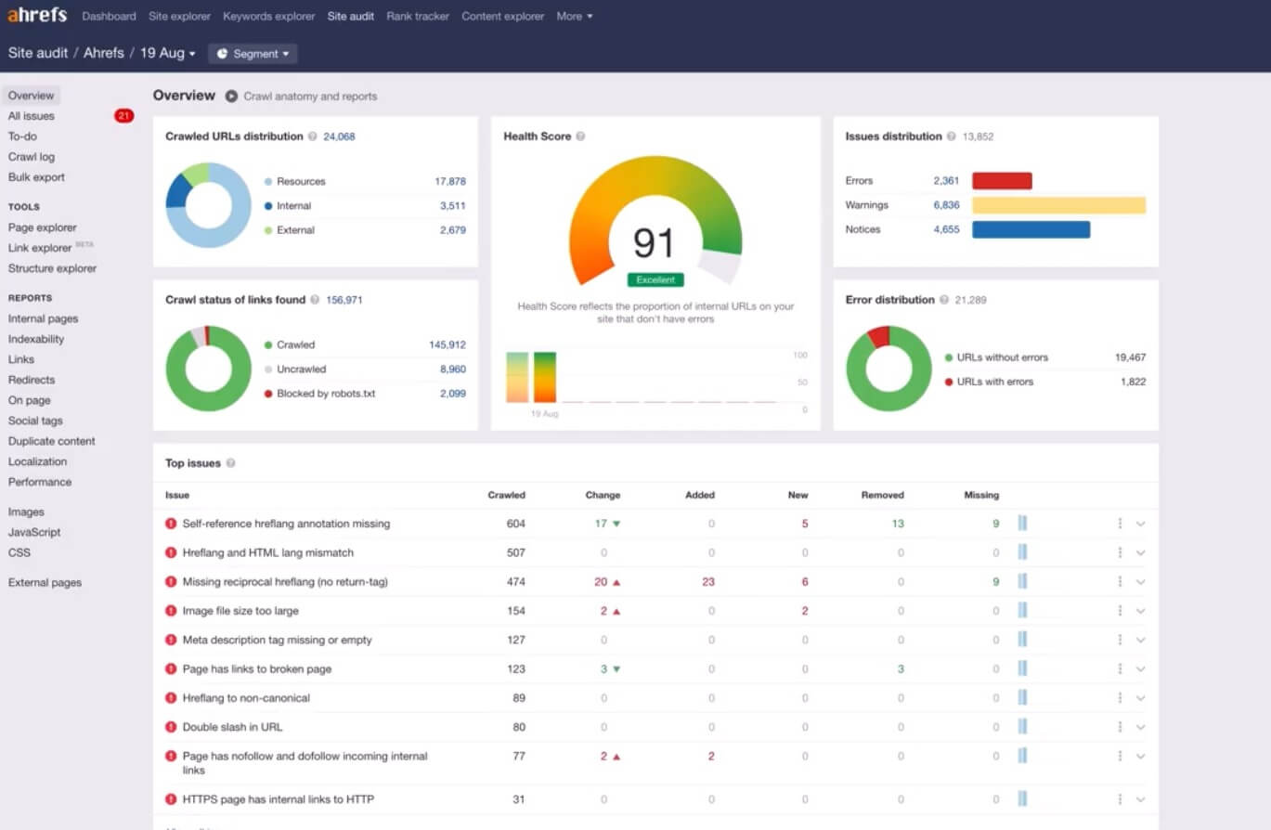This screenshot has width=1271, height=830.
Task: Open the More menu in top navigation
Action: (574, 16)
